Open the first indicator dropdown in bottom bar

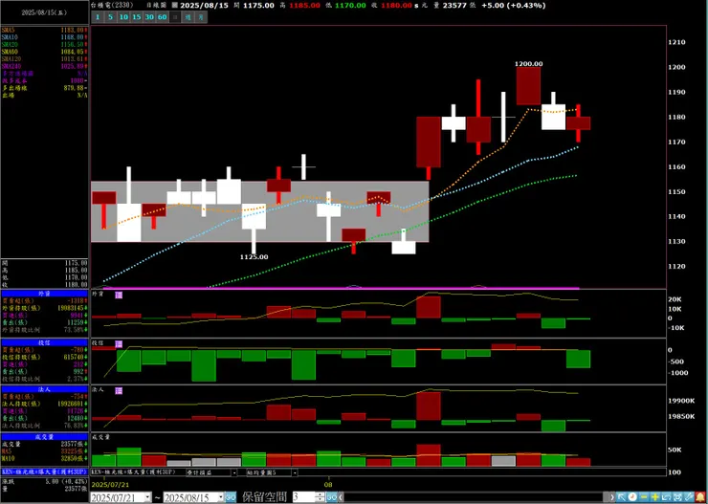click(x=233, y=472)
